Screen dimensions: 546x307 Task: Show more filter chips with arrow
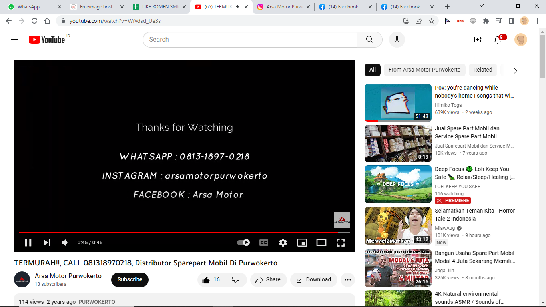515,70
